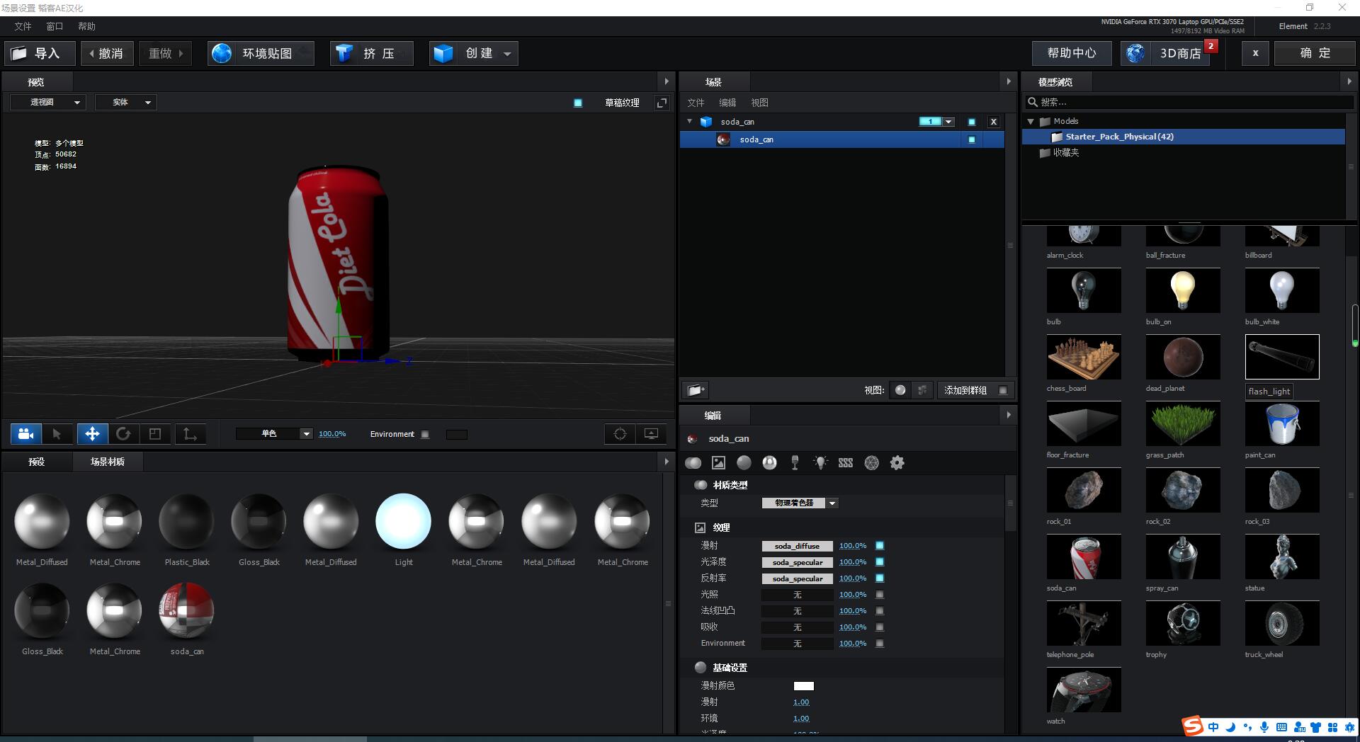Activate the move tool in preview toolbar

(x=92, y=434)
